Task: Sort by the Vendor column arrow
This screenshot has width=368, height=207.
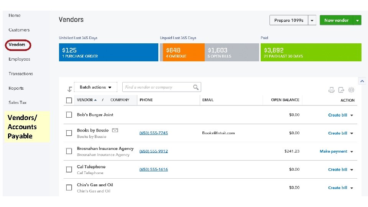Action: pos(95,100)
